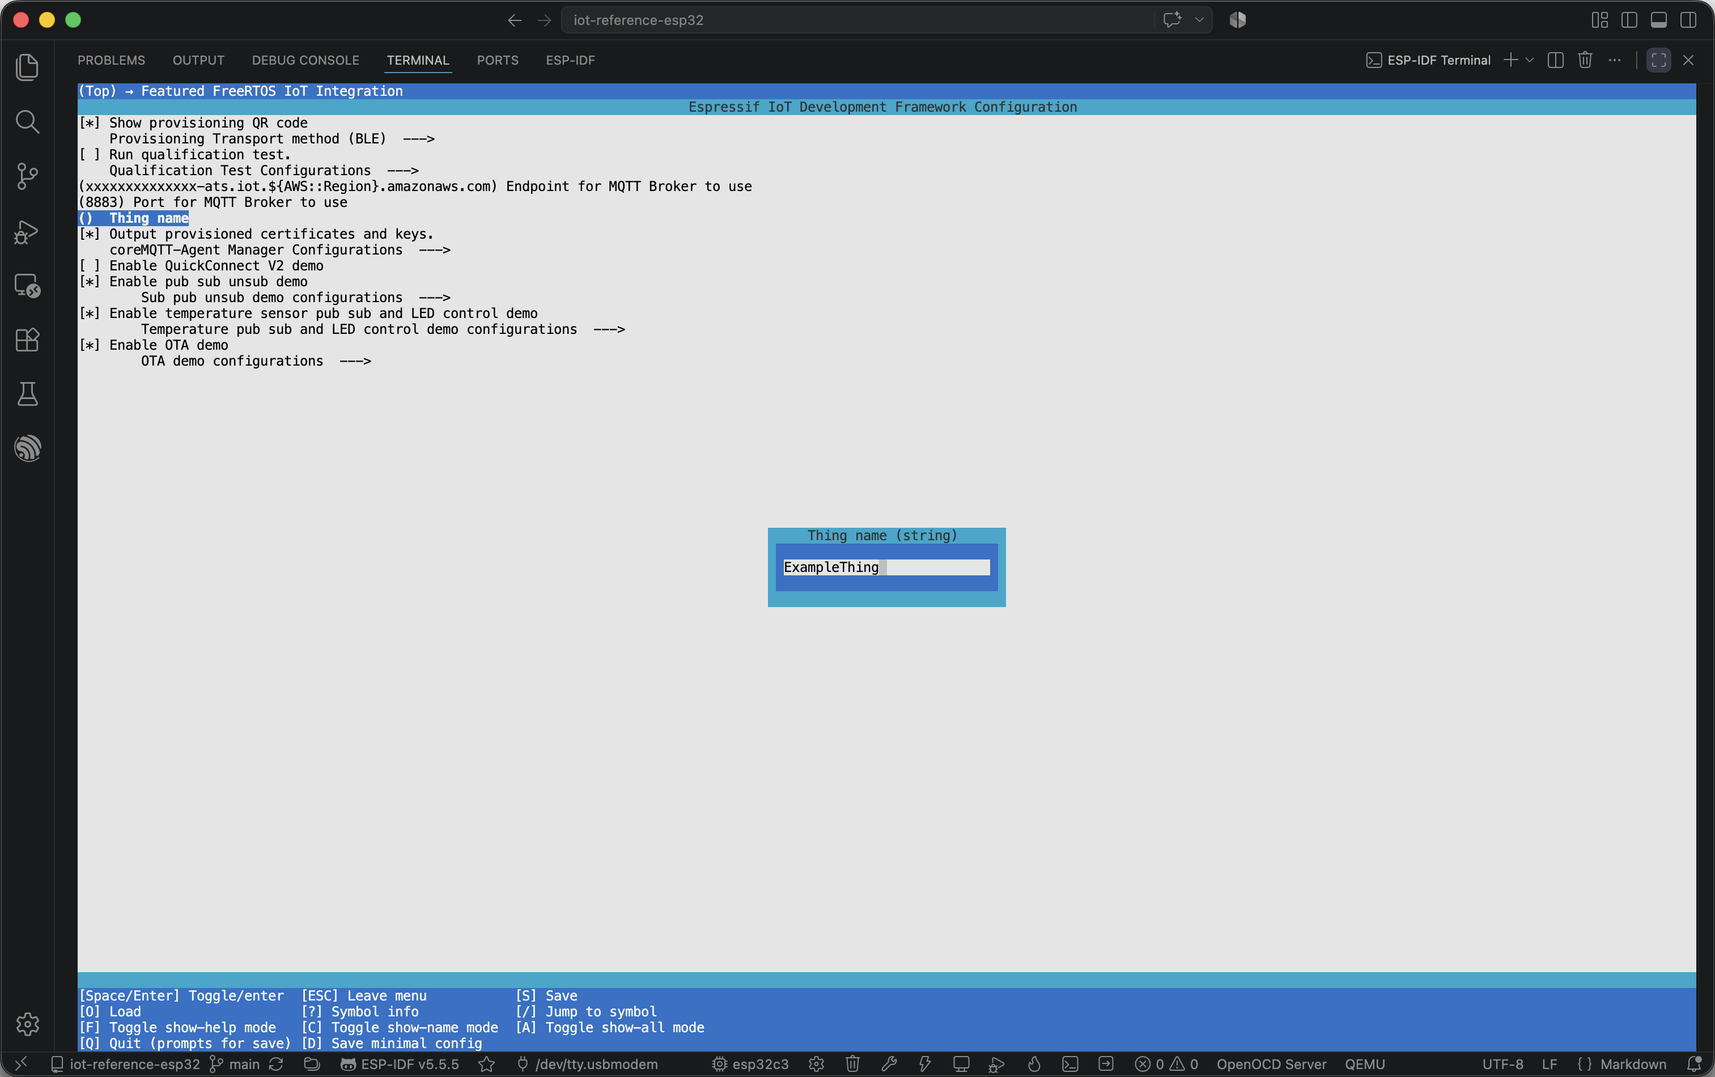Click the ESP-IDF flash lightning icon
The image size is (1715, 1077).
[924, 1064]
